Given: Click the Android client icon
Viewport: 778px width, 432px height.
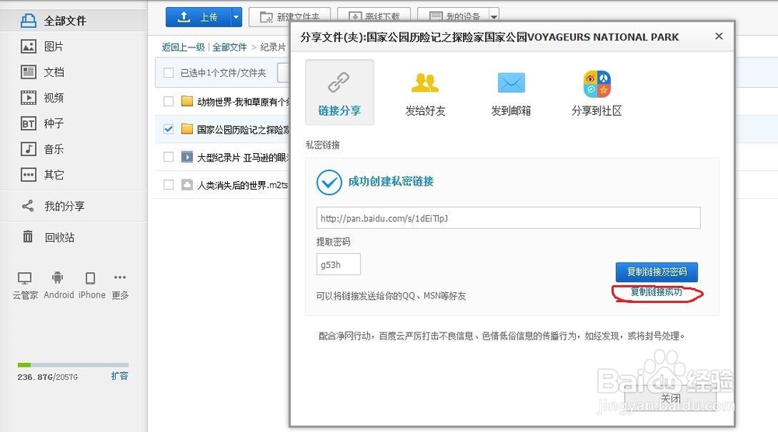Looking at the screenshot, I should (58, 278).
